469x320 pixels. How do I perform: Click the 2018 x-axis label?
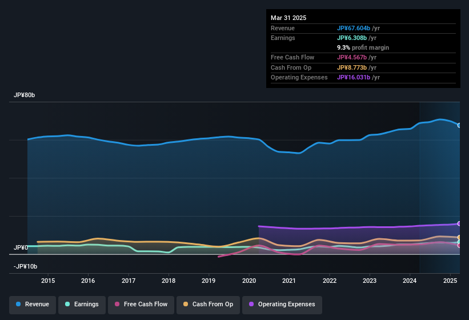(169, 281)
